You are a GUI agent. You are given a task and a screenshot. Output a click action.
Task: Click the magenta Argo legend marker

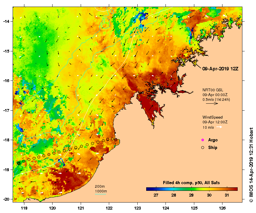(203, 140)
